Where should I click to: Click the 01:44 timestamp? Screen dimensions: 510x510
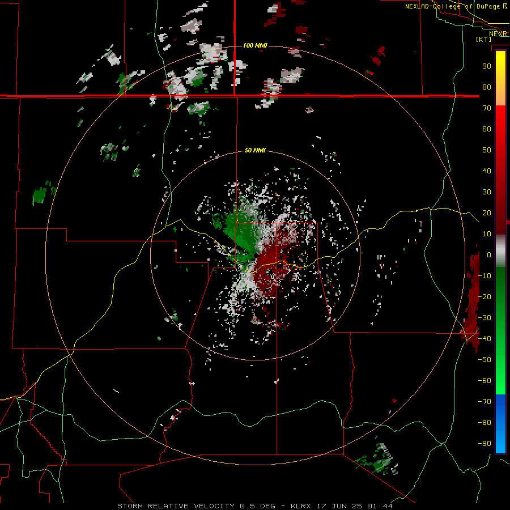(x=380, y=506)
